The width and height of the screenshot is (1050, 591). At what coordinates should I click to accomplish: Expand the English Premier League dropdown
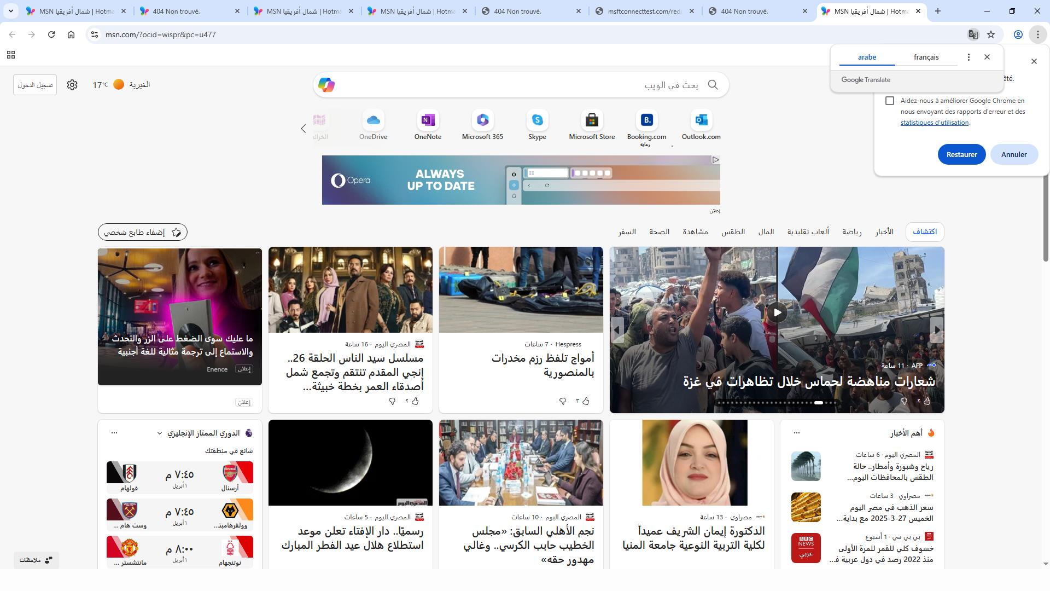pyautogui.click(x=160, y=433)
